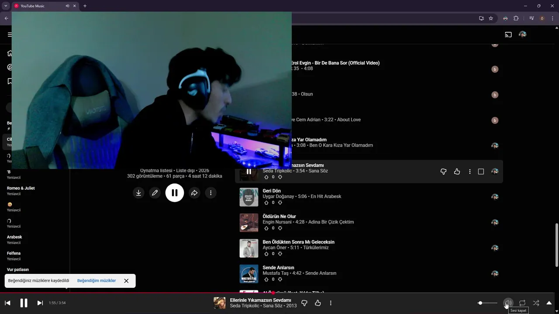Open three-dot menu on Seda Tripkolic row
Image resolution: width=559 pixels, height=314 pixels.
click(x=470, y=172)
